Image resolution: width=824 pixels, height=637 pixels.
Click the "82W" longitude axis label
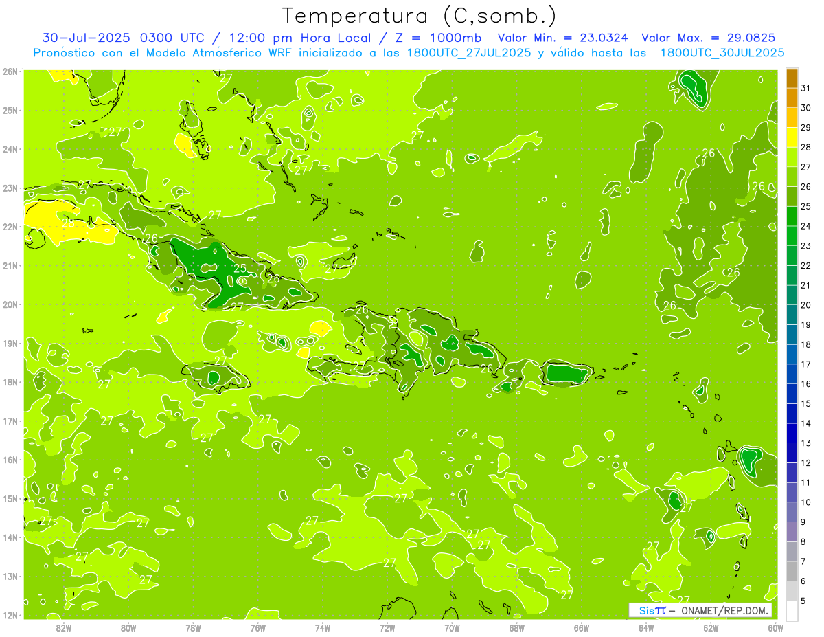pyautogui.click(x=64, y=627)
